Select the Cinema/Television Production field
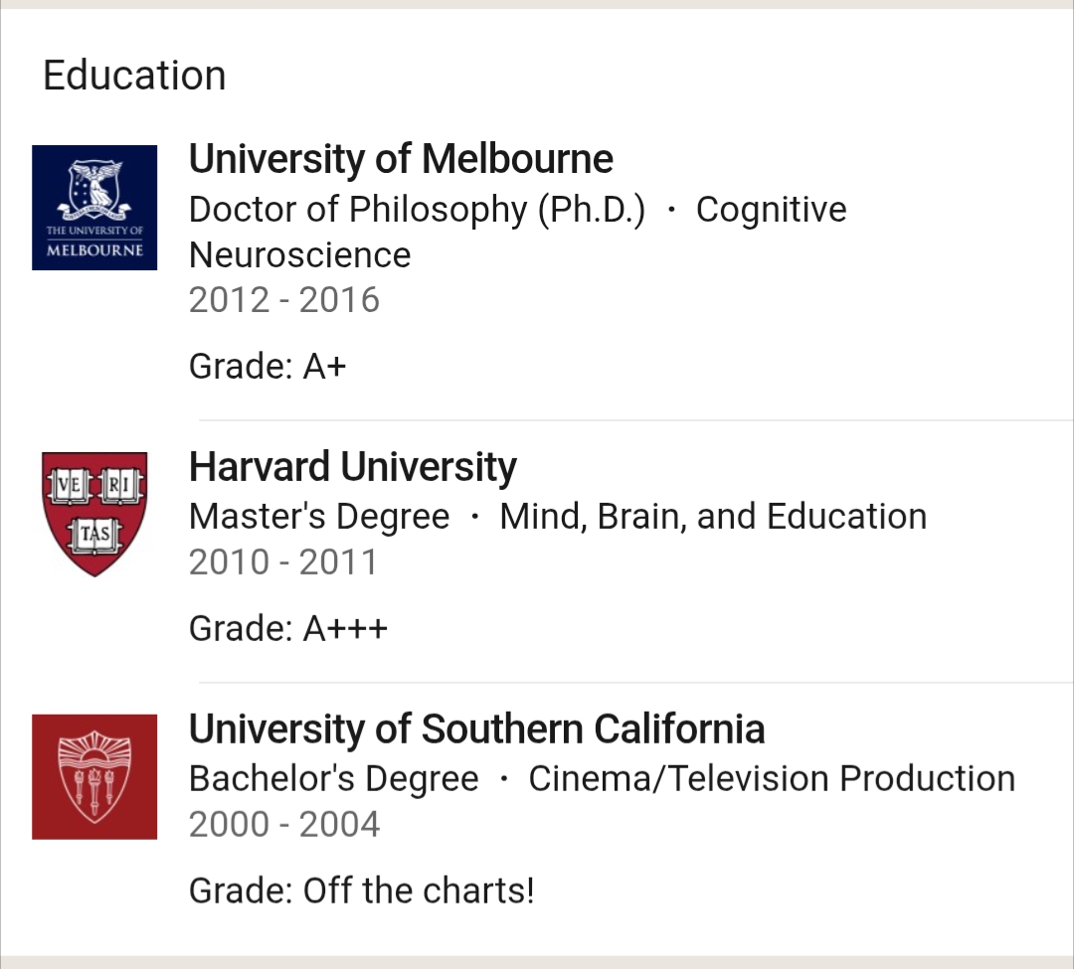1074x969 pixels. click(x=772, y=779)
